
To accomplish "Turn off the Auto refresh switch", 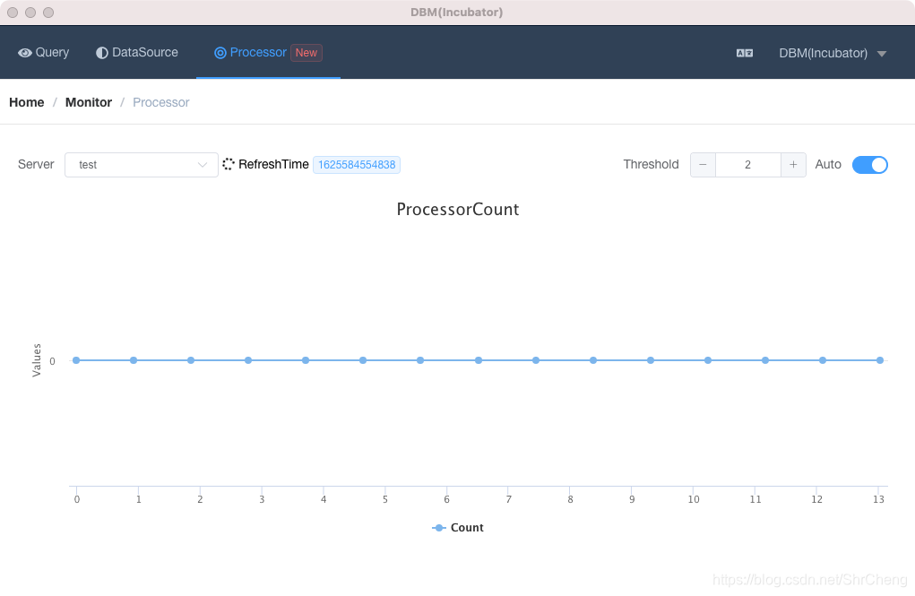I will pyautogui.click(x=870, y=165).
